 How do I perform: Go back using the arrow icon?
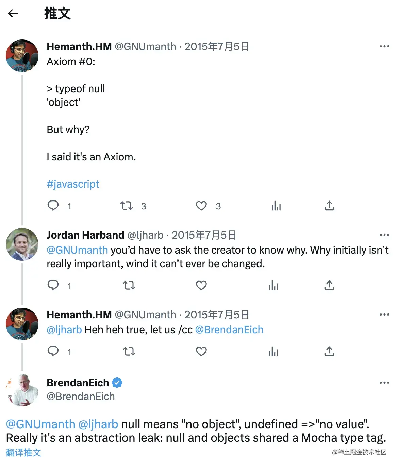[x=13, y=13]
